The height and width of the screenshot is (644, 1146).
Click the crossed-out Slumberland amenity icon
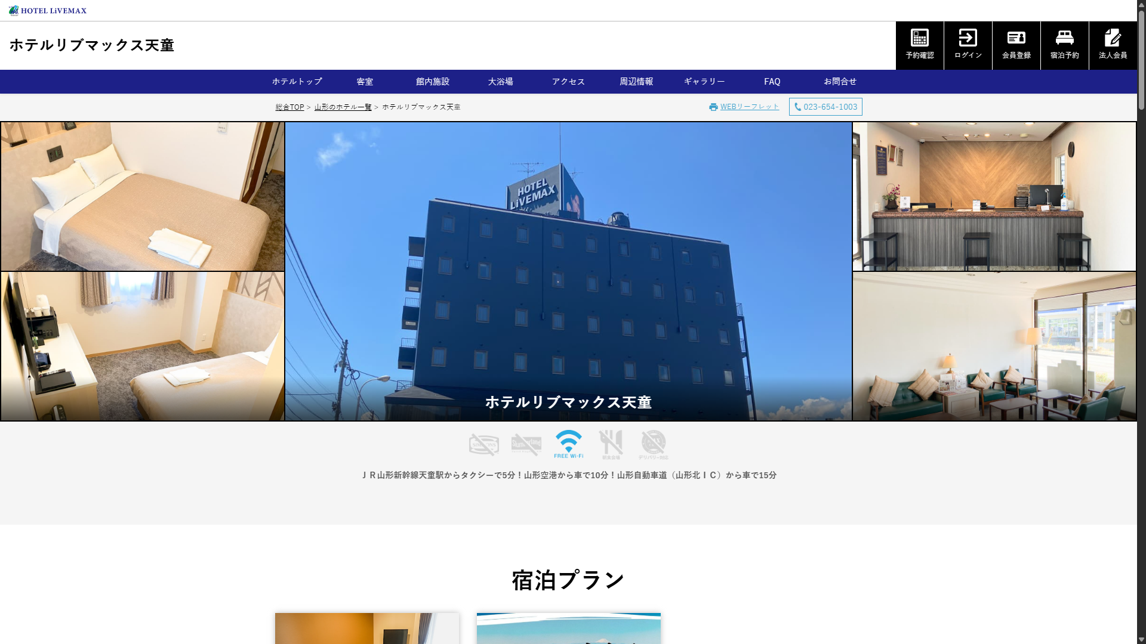point(526,444)
